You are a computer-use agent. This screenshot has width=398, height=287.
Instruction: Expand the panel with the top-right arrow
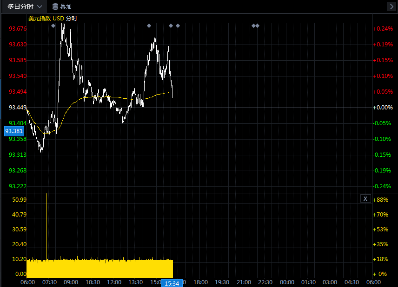pyautogui.click(x=391, y=6)
